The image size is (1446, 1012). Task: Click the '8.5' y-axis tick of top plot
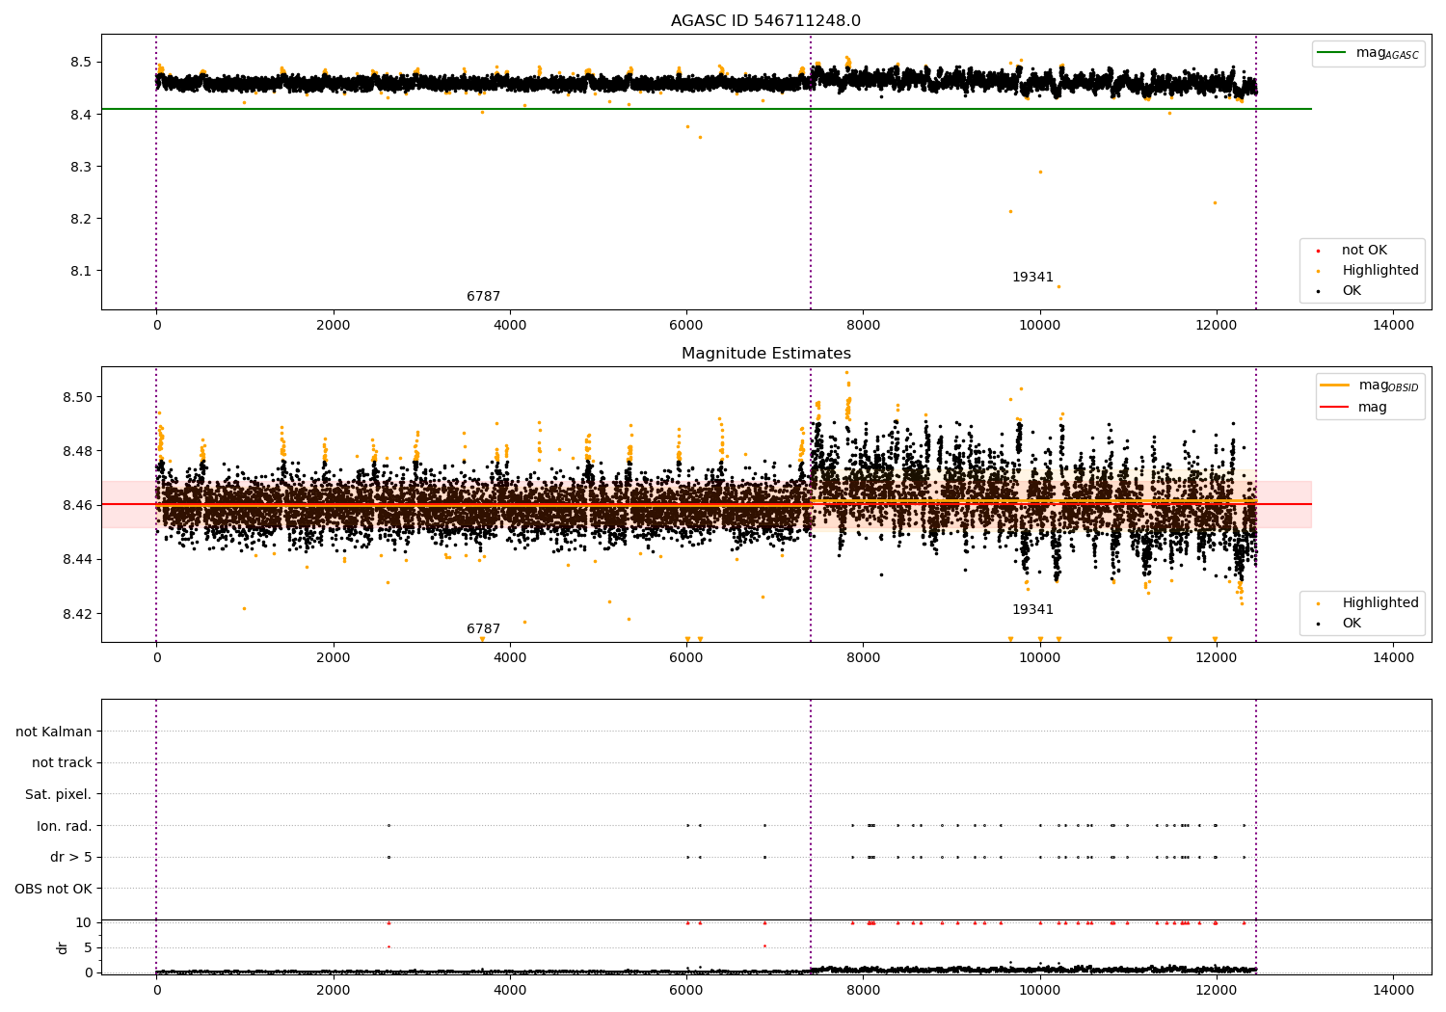point(81,63)
